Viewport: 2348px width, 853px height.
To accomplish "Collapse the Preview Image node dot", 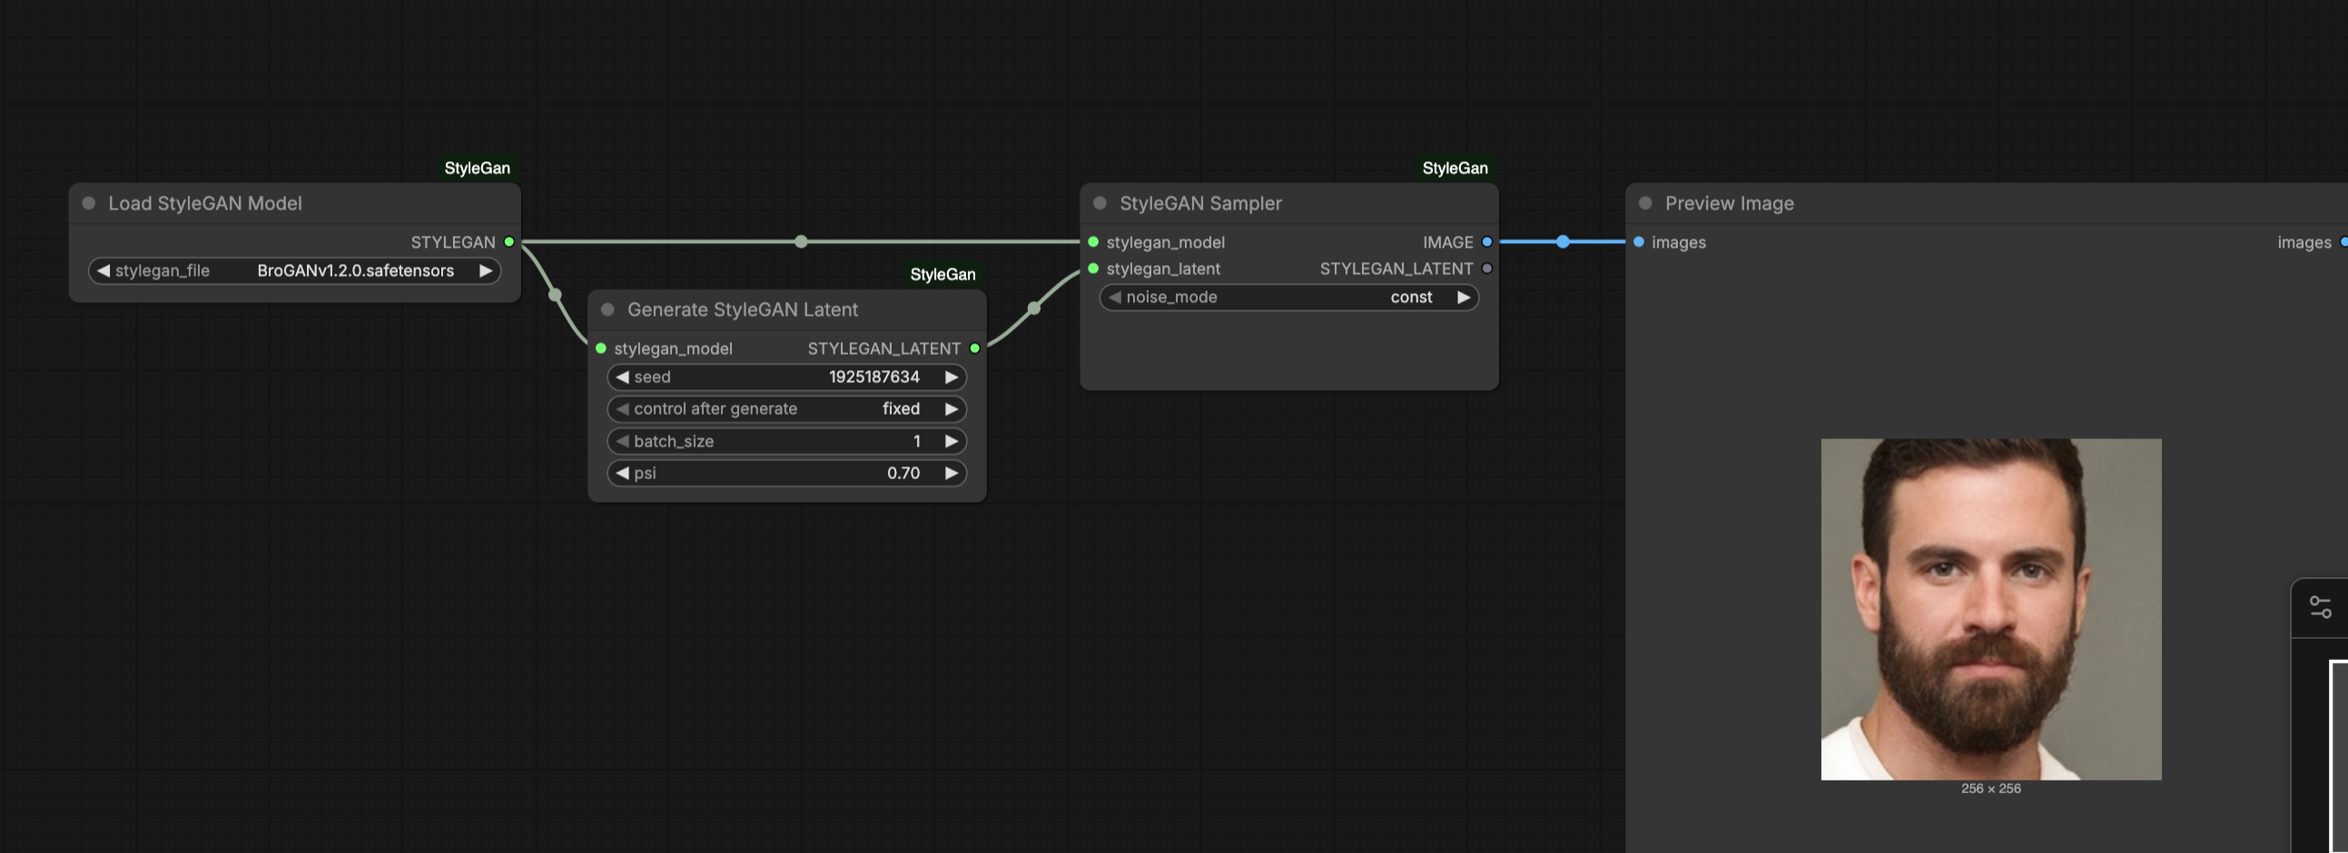I will coord(1645,203).
